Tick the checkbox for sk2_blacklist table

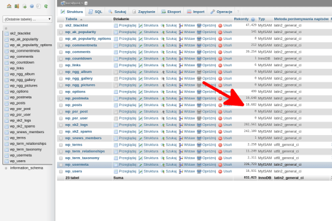(x=61, y=26)
